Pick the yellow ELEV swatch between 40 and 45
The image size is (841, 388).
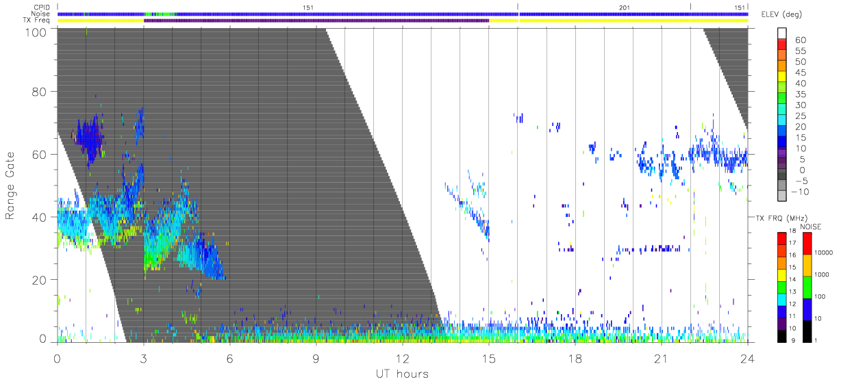(783, 78)
